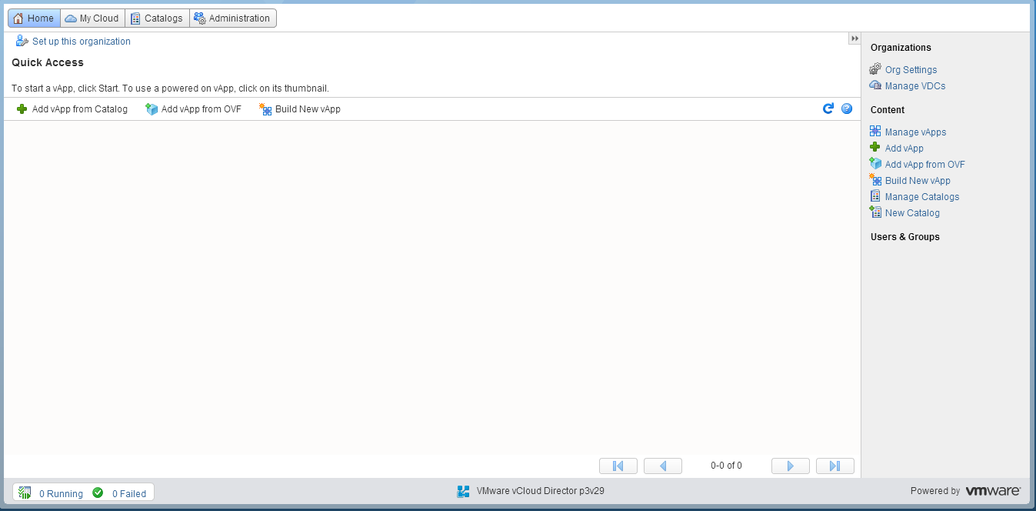Open Set up this organization link
The width and height of the screenshot is (1036, 511).
pyautogui.click(x=81, y=42)
